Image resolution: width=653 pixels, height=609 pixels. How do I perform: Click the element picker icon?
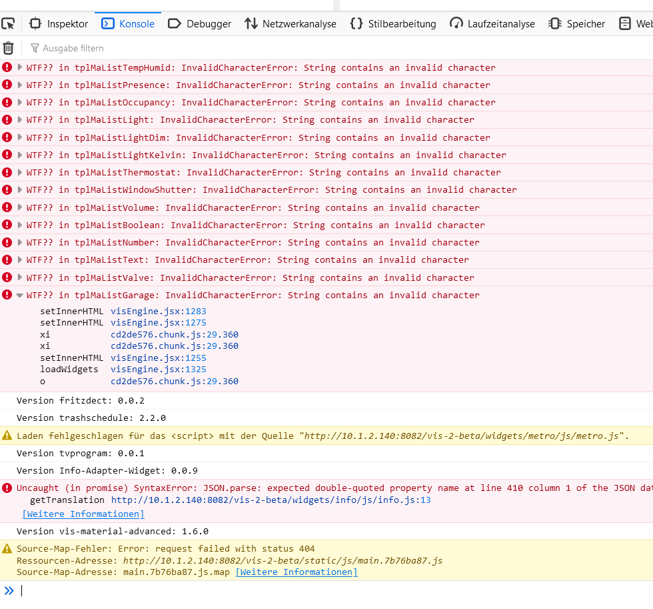click(x=8, y=24)
